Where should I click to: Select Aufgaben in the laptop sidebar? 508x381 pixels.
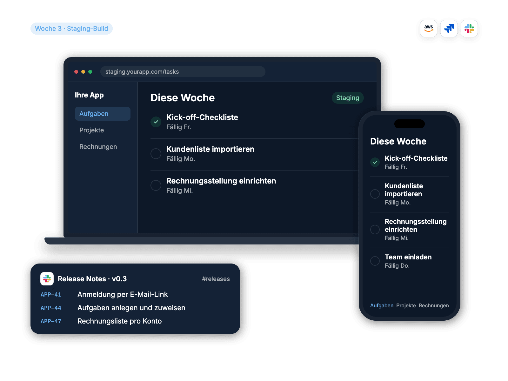point(103,114)
